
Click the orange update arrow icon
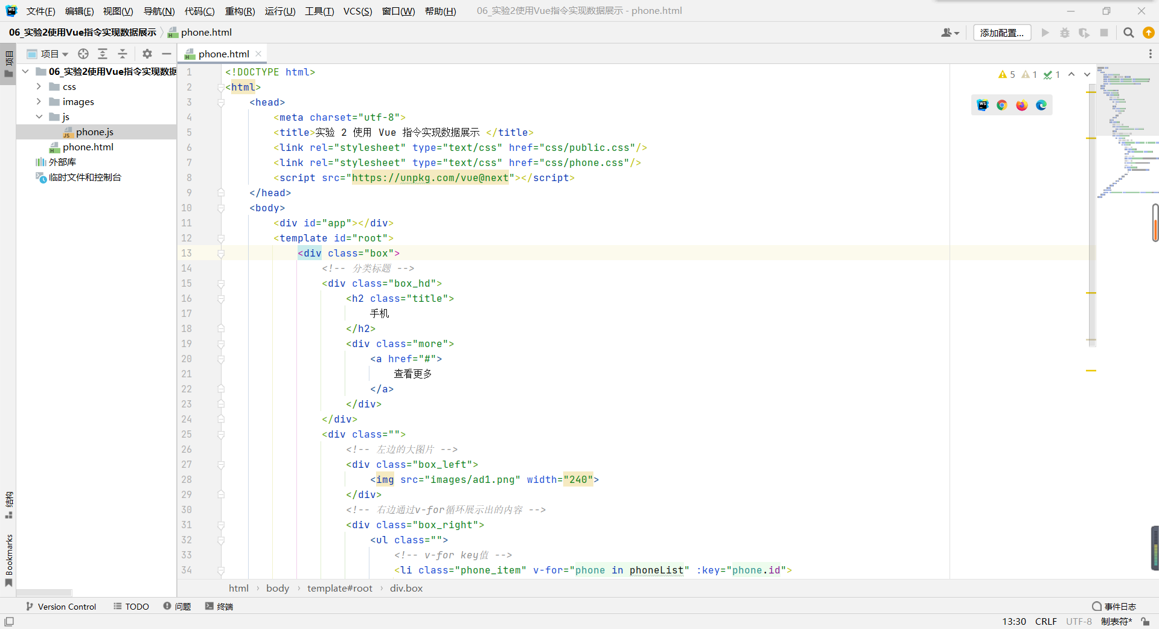pos(1148,33)
